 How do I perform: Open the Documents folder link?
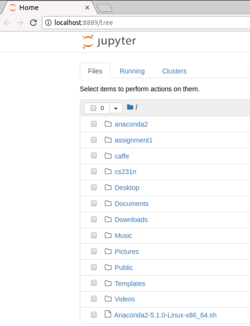tap(132, 204)
